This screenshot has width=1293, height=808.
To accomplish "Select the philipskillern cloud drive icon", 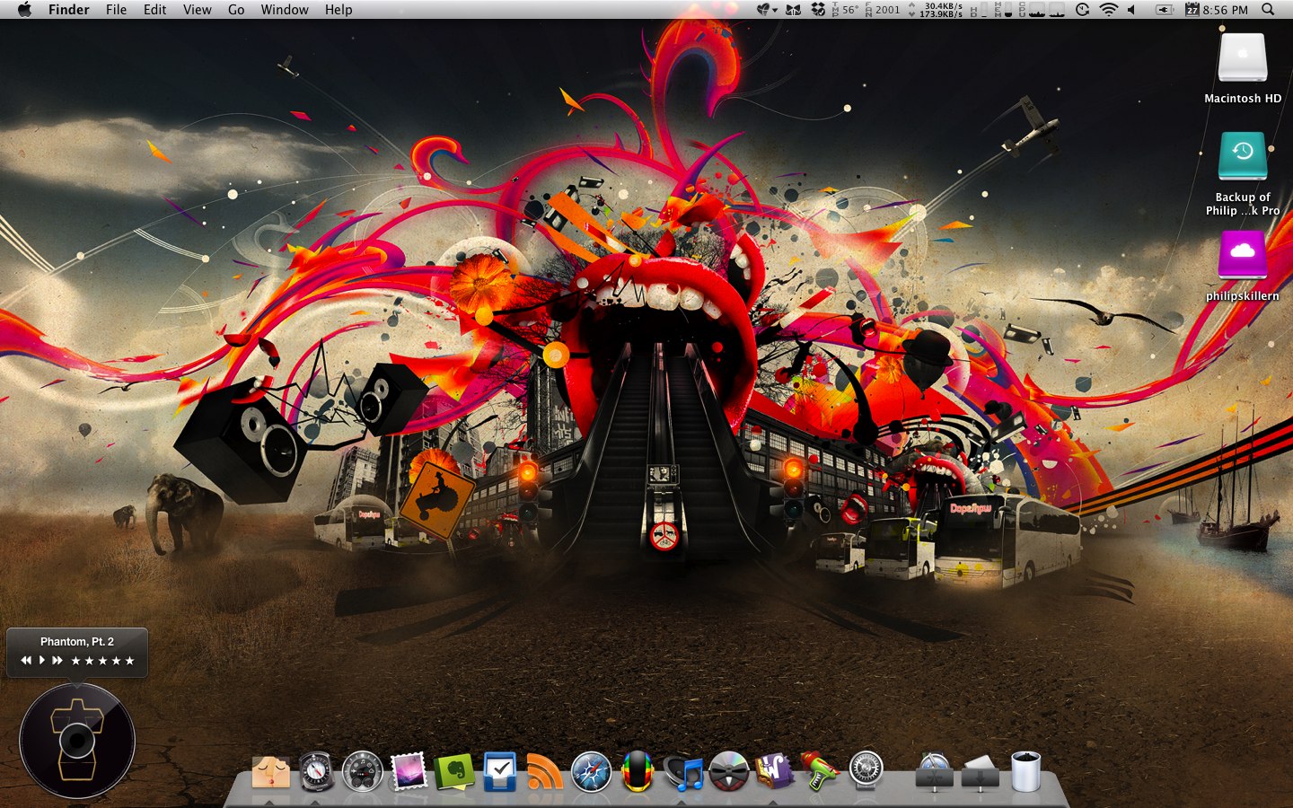I will tap(1243, 254).
